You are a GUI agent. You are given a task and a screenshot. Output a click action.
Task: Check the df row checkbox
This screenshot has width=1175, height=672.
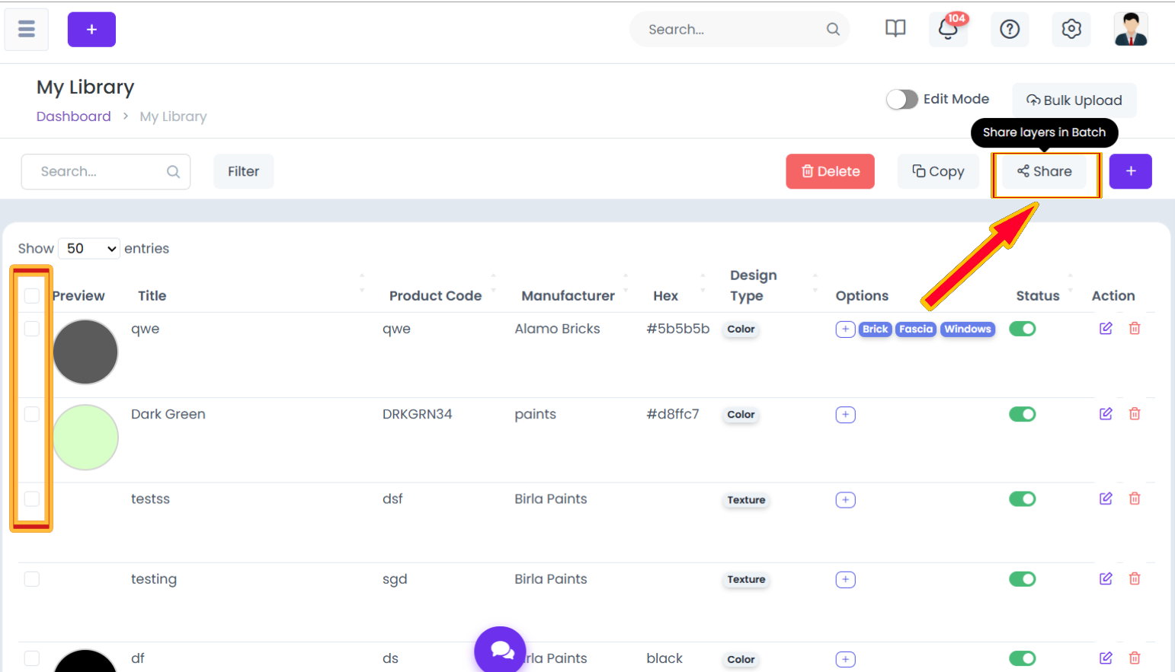(x=31, y=658)
